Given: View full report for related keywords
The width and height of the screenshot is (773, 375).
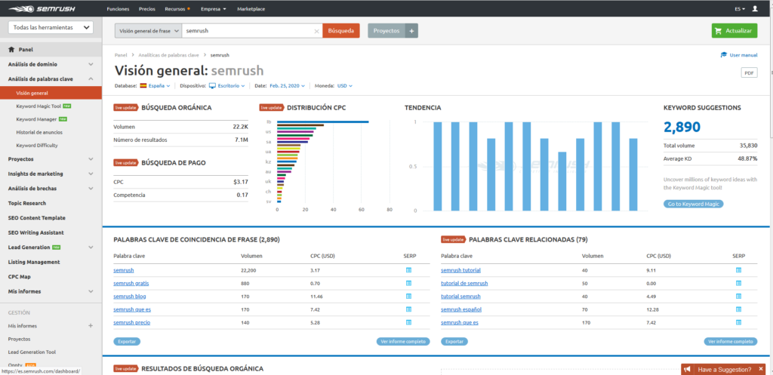Looking at the screenshot, I should click(x=730, y=342).
